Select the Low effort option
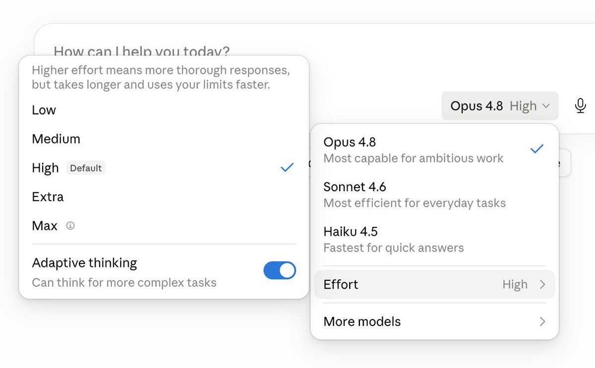Screen dimensions: 595x368 point(164,110)
